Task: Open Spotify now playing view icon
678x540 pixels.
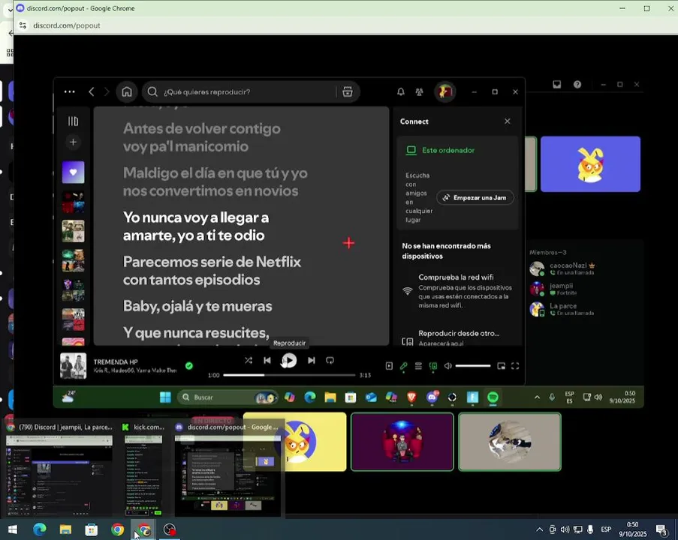Action: click(x=389, y=366)
